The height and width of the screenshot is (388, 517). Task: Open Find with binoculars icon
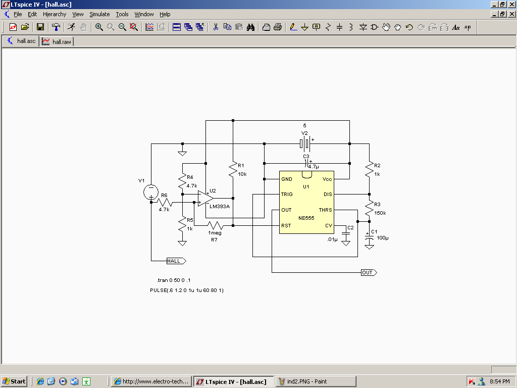[250, 27]
